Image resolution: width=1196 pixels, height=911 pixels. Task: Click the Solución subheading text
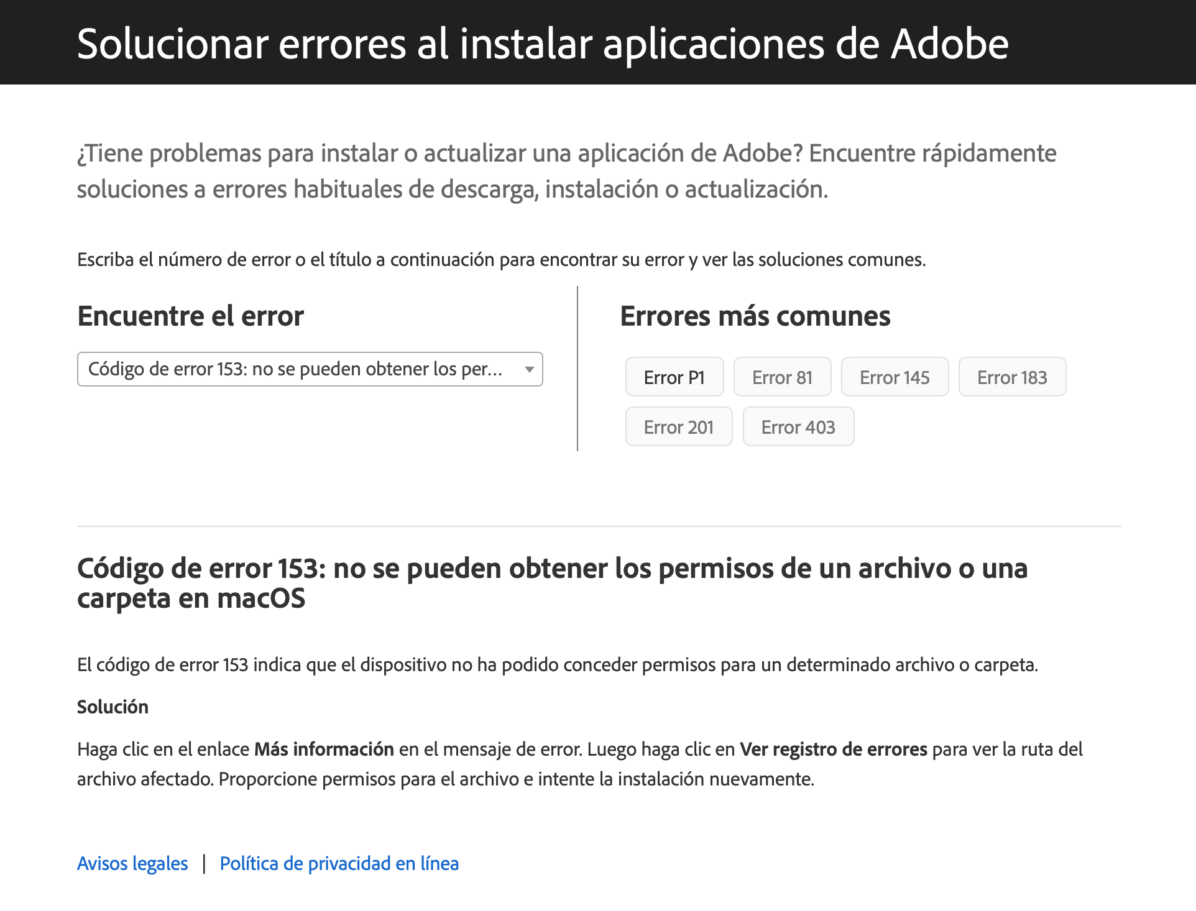tap(113, 707)
